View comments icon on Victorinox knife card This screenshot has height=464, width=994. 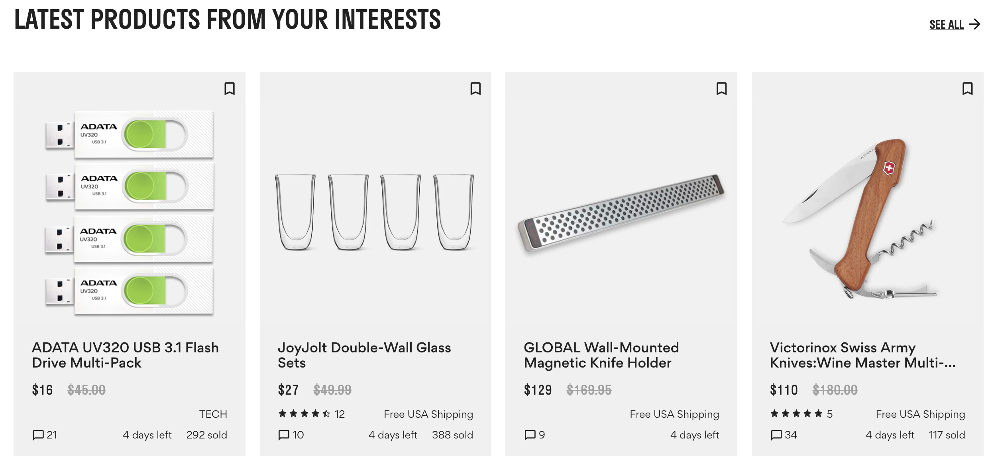click(x=776, y=435)
